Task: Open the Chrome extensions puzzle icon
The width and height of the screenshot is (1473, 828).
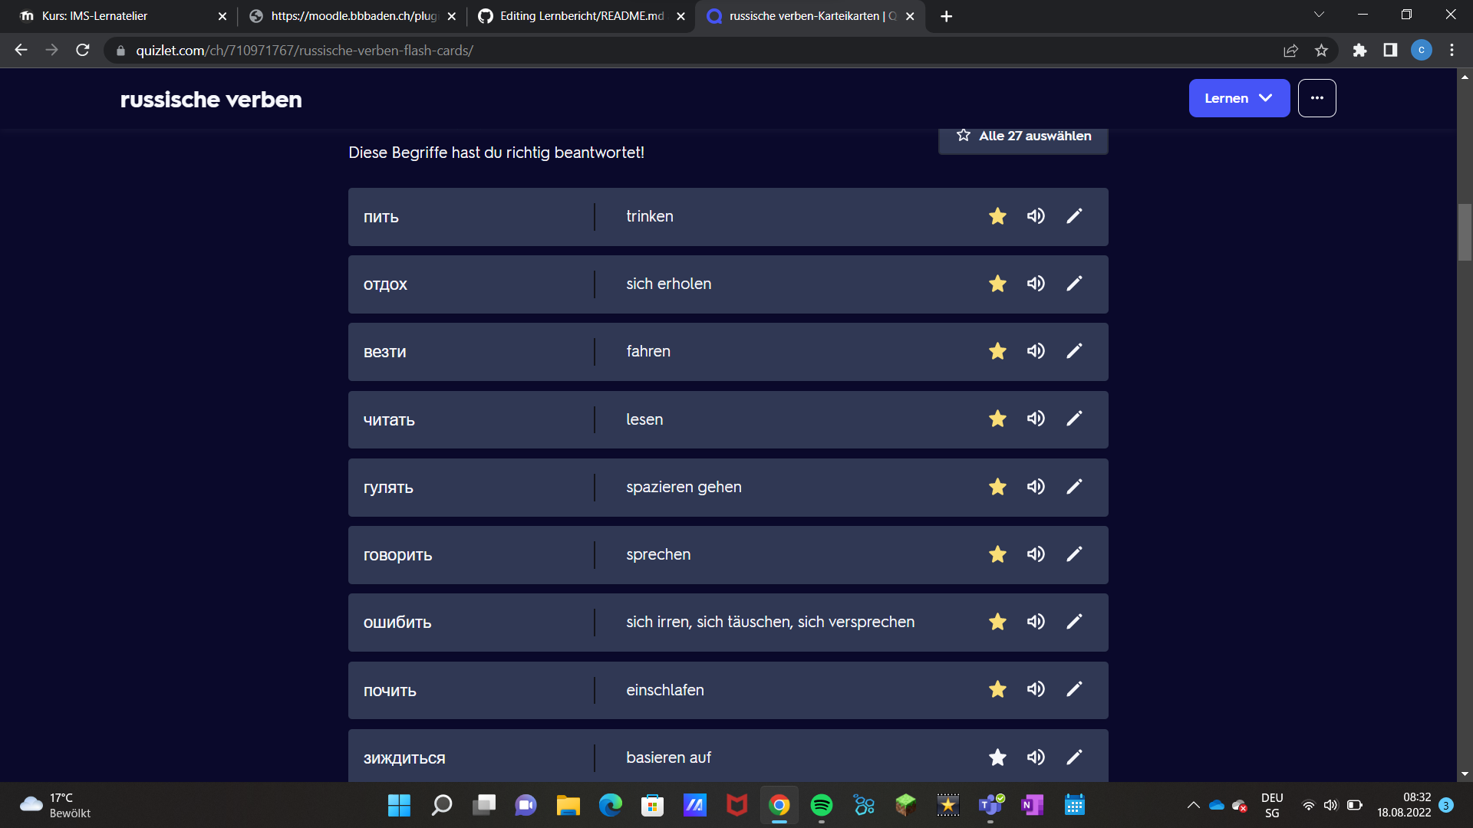Action: tap(1359, 51)
